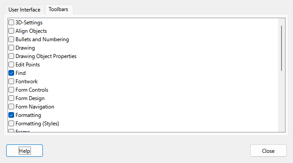293x163 pixels.
Task: Check Drawing Object Properties toolbar
Action: 11,56
